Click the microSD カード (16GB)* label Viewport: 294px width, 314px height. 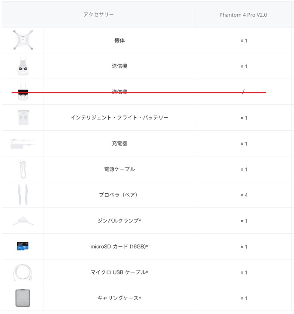coord(119,247)
